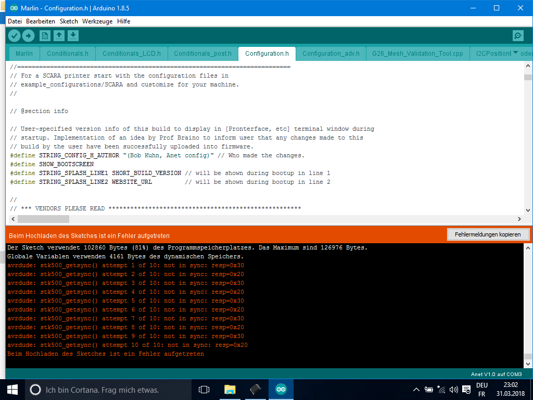Click the editor vertical scrollbar down arrow
The width and height of the screenshot is (533, 400).
point(528,210)
